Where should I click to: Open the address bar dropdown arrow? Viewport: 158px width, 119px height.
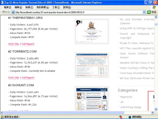pyautogui.click(x=144, y=12)
